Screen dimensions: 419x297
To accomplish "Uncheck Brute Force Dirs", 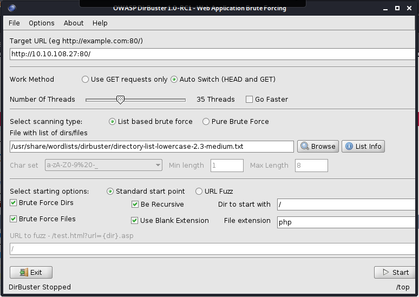I will click(14, 203).
